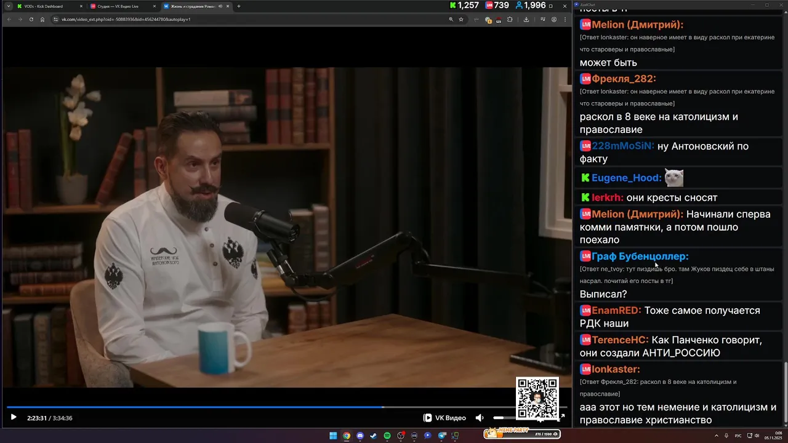Play the paused VK video
The height and width of the screenshot is (443, 788).
(x=13, y=418)
